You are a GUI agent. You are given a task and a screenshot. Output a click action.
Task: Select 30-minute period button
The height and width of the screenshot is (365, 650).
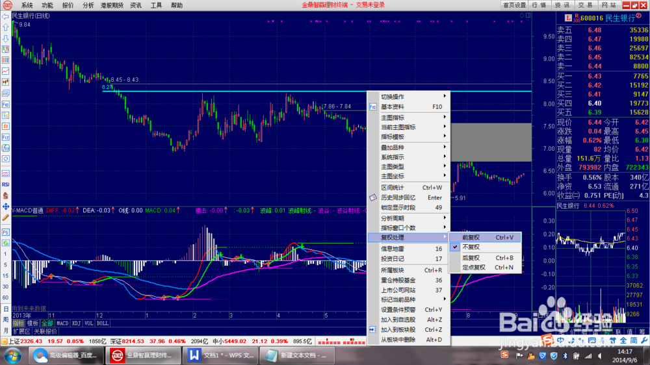tap(5, 286)
